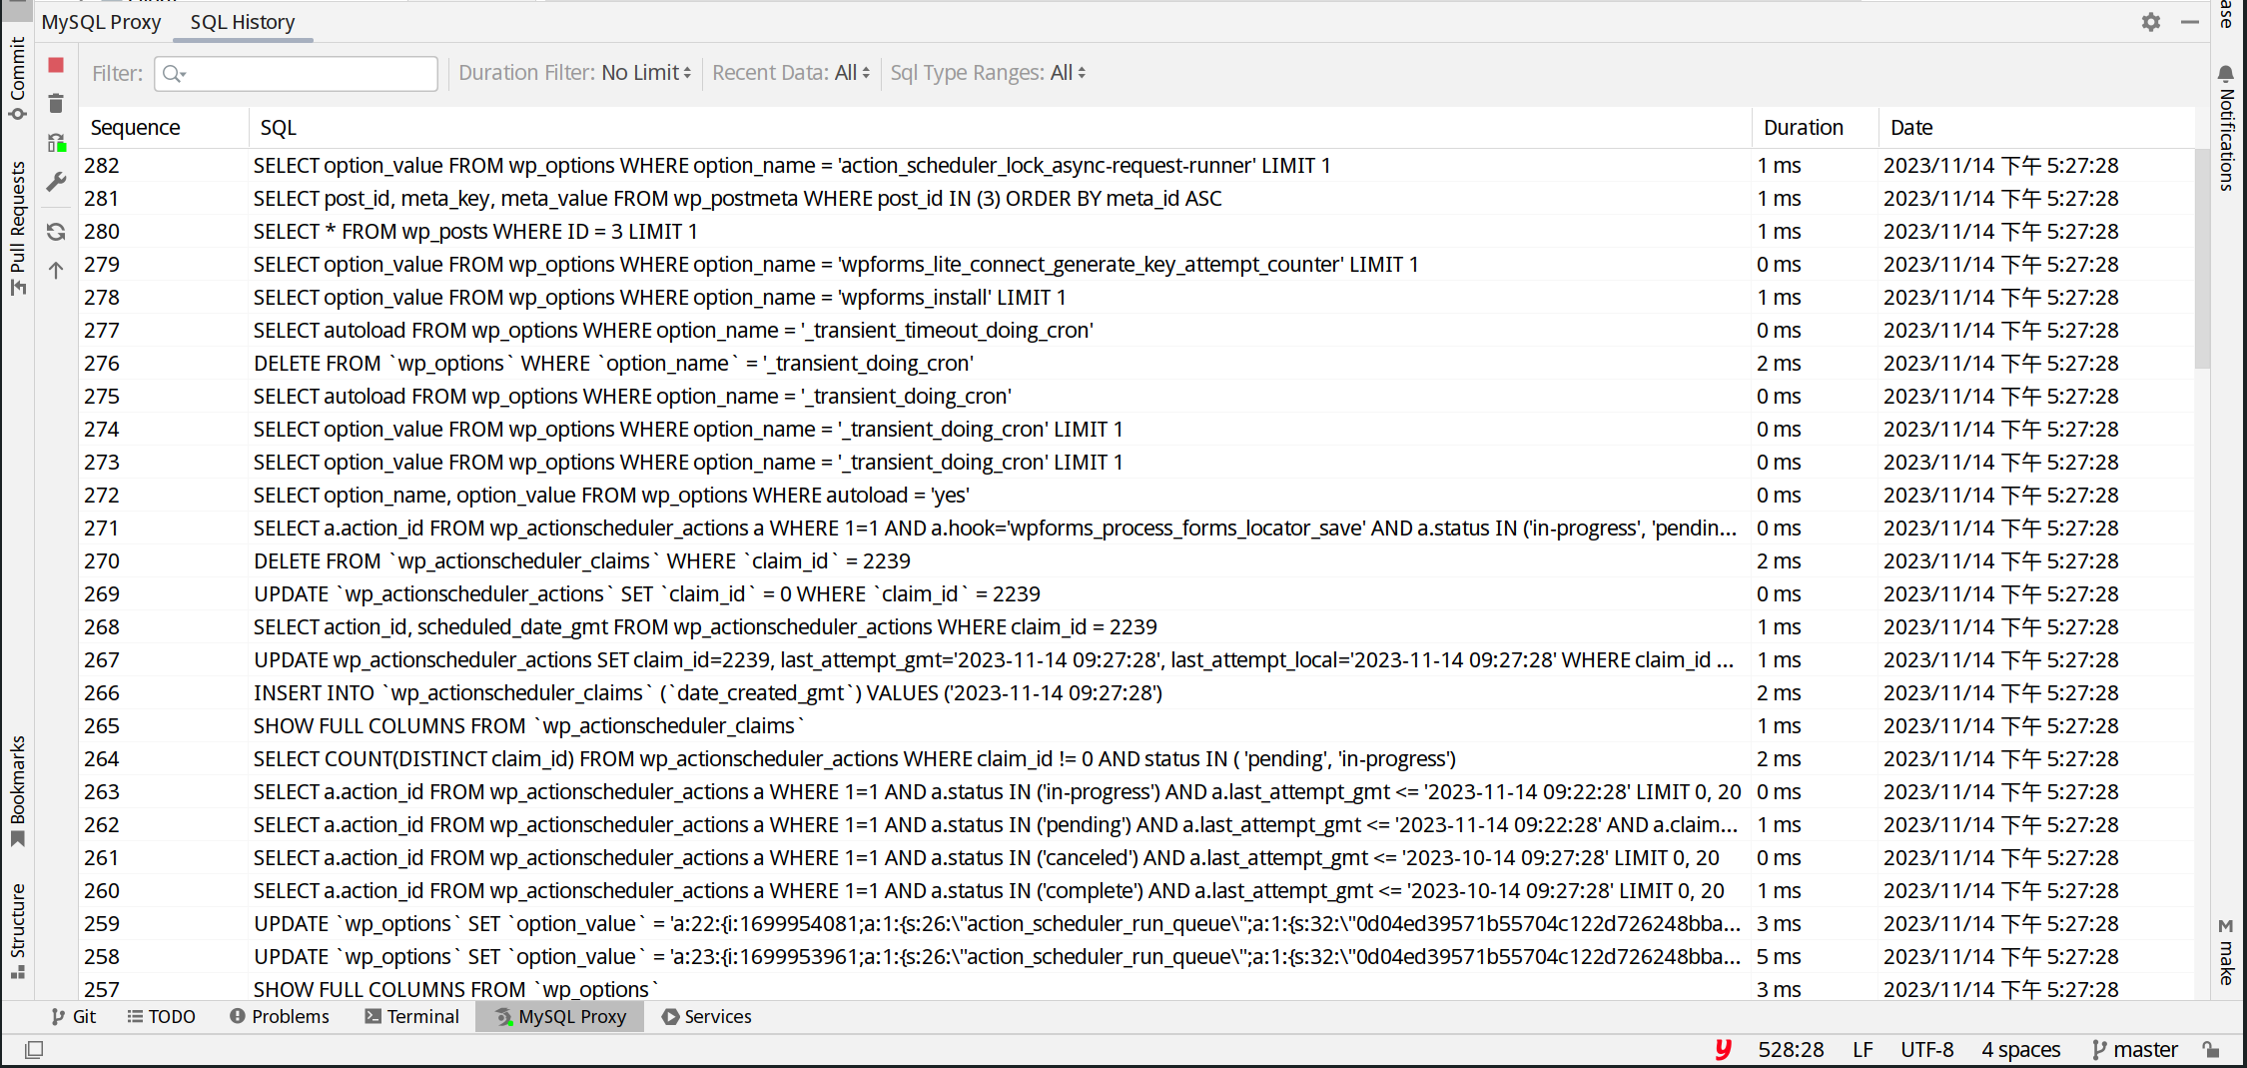2247x1068 pixels.
Task: Open the Services tool window
Action: point(707,1016)
